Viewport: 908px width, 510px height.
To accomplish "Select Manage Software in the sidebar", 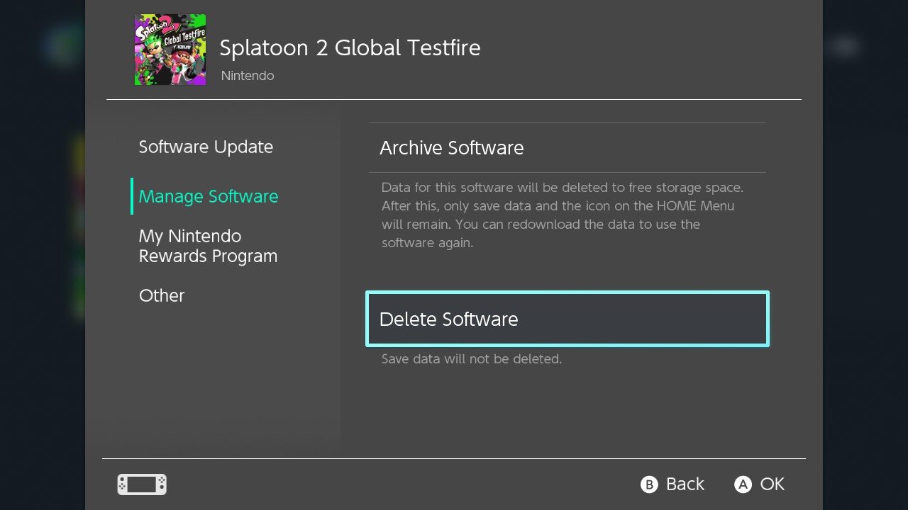I will coord(208,196).
